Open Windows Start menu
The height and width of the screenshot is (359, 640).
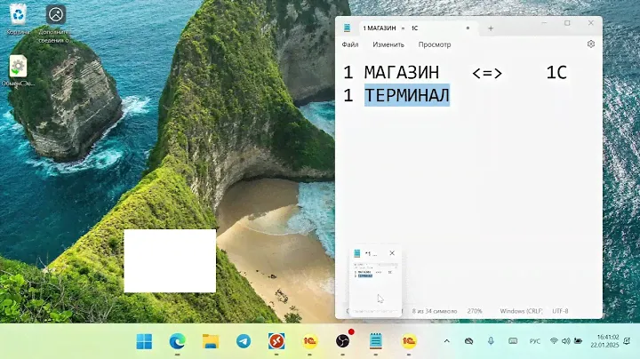[x=144, y=340]
